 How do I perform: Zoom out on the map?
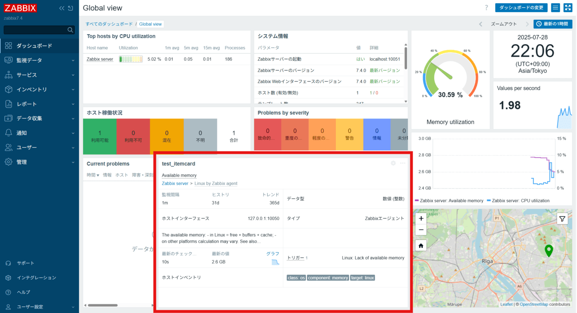coord(421,230)
